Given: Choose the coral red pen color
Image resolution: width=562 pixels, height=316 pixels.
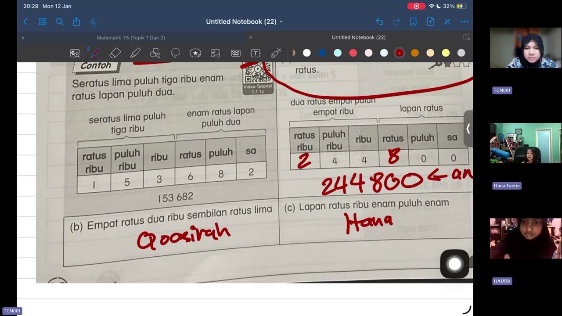Looking at the screenshot, I should point(353,53).
